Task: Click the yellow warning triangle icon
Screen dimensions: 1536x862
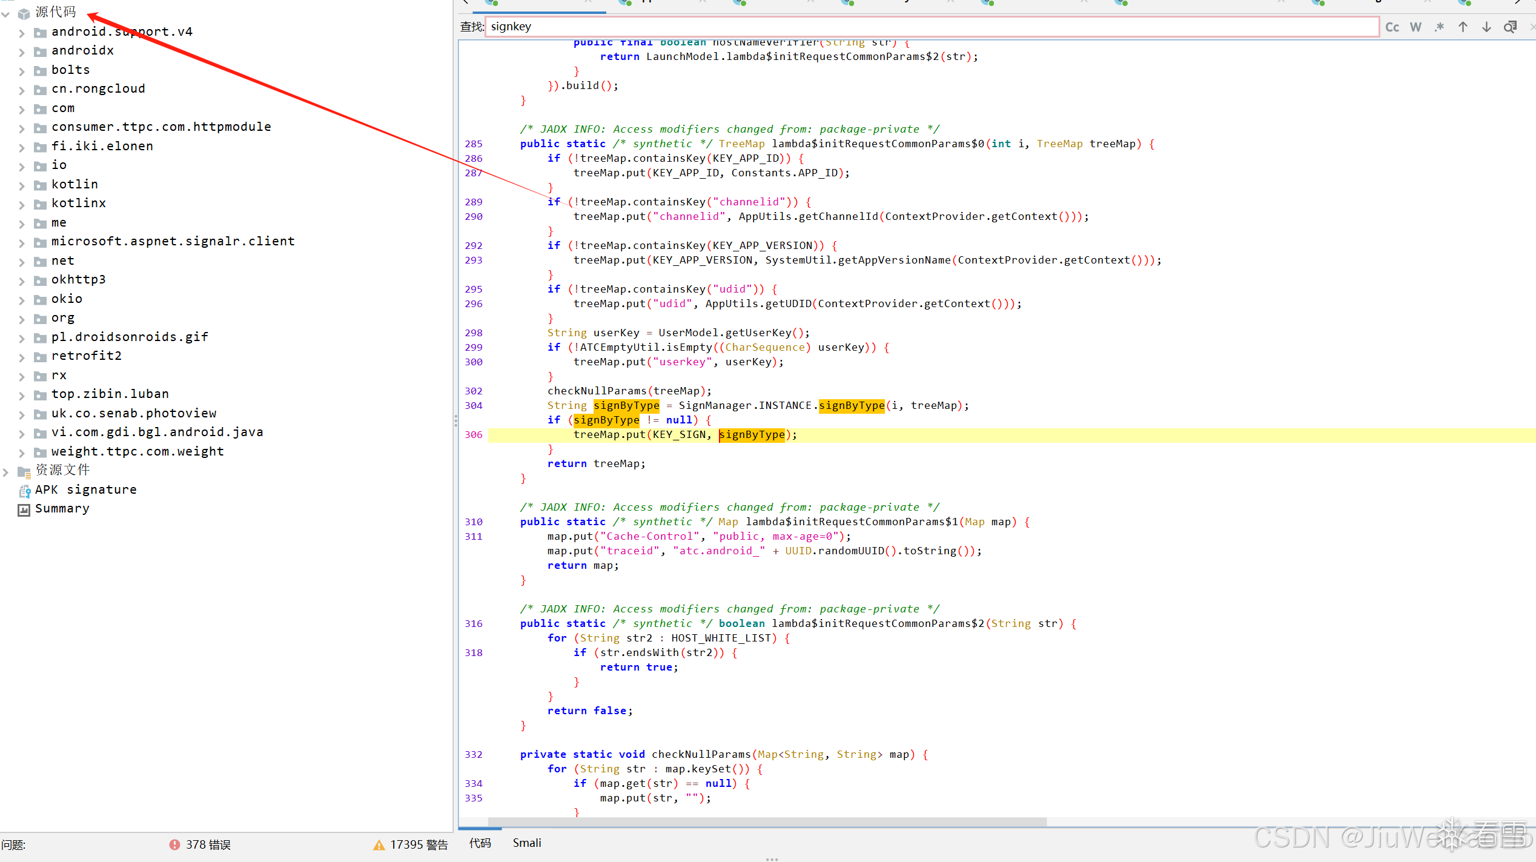Action: pos(379,844)
